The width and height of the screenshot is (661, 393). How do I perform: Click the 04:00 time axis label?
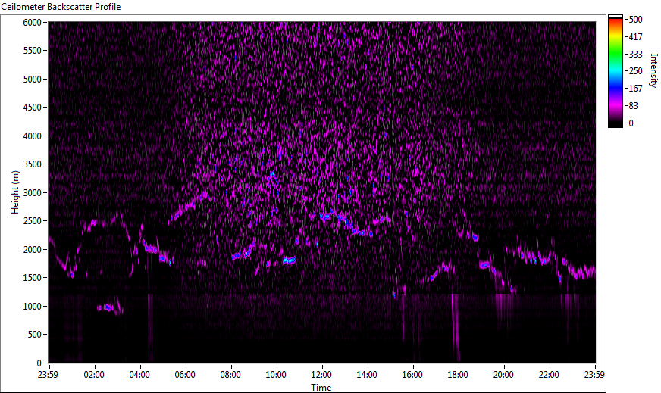point(139,375)
